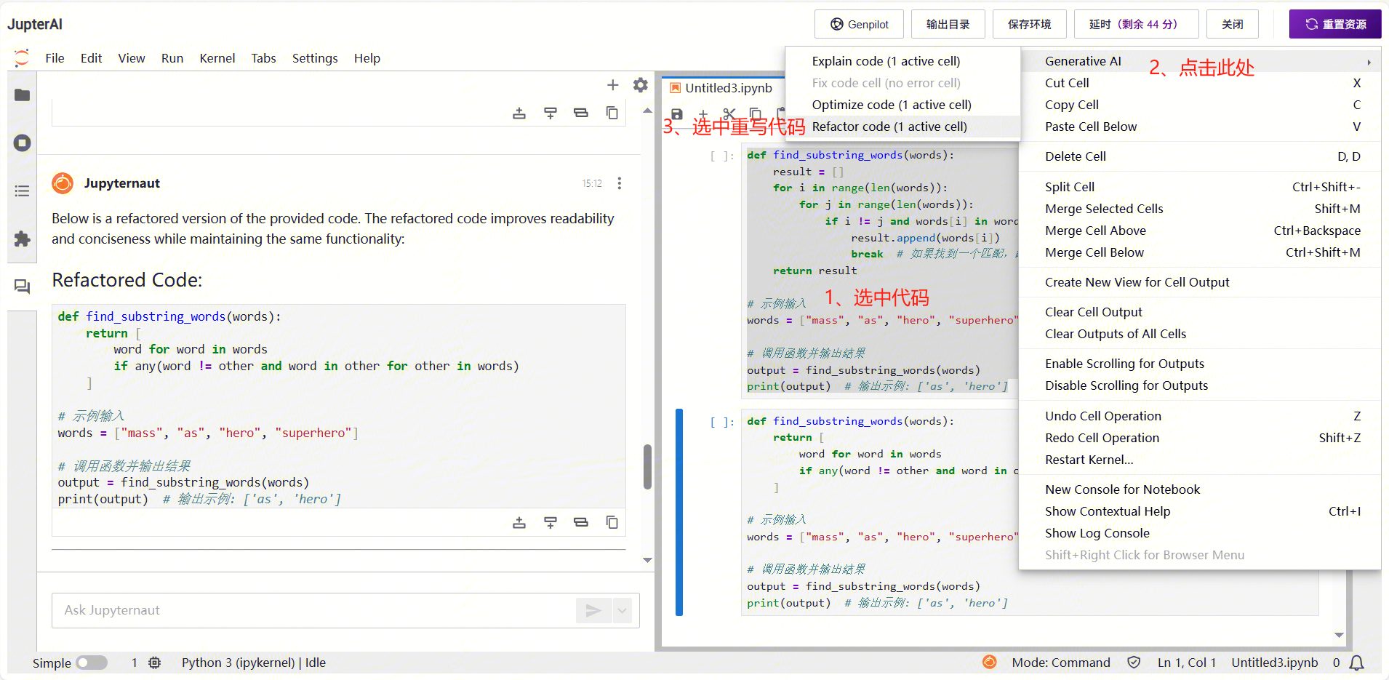Open the send options dropdown chevron
The width and height of the screenshot is (1389, 680).
622,610
